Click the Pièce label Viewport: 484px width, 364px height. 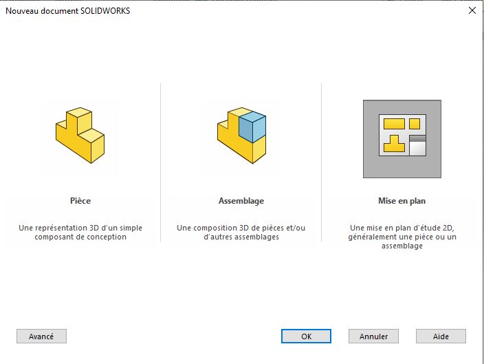[80, 201]
